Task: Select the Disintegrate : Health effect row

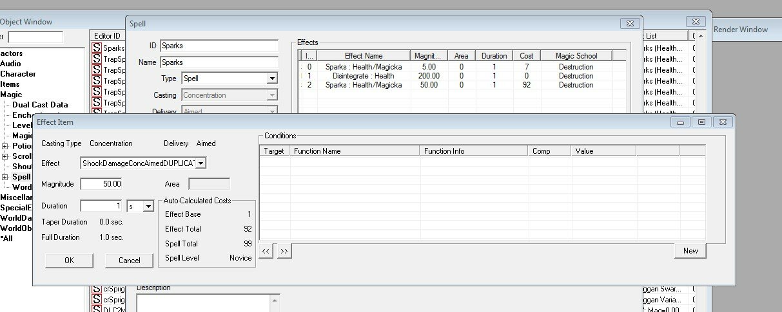Action: coord(463,76)
